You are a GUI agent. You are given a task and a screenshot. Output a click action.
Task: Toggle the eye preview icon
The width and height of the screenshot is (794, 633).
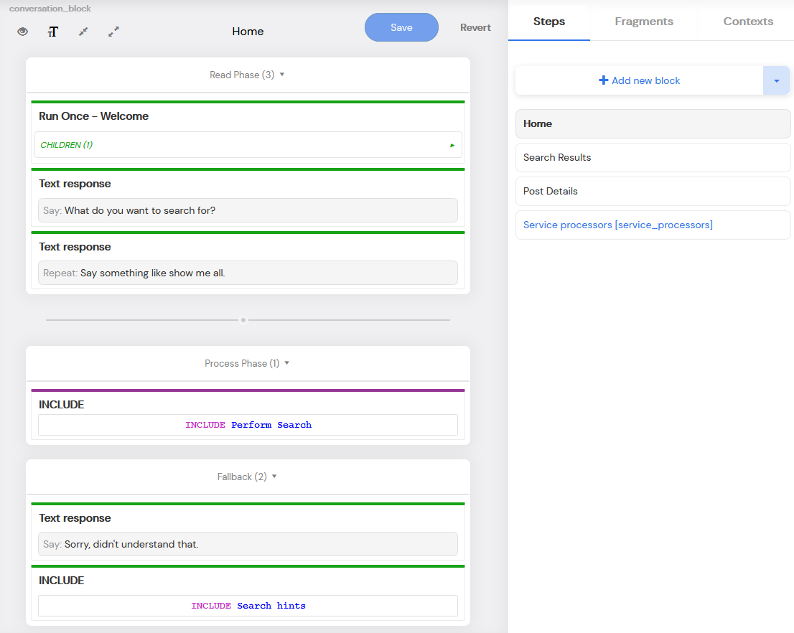(22, 32)
